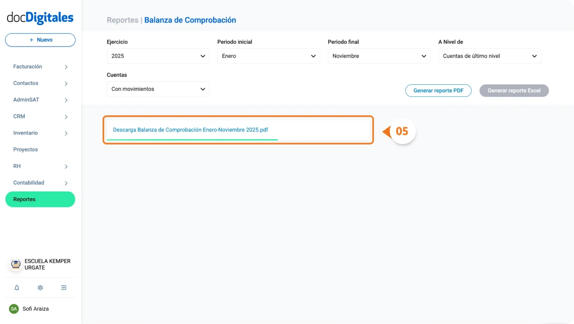Click the docDigitales logo
The width and height of the screenshot is (574, 324).
pos(40,17)
